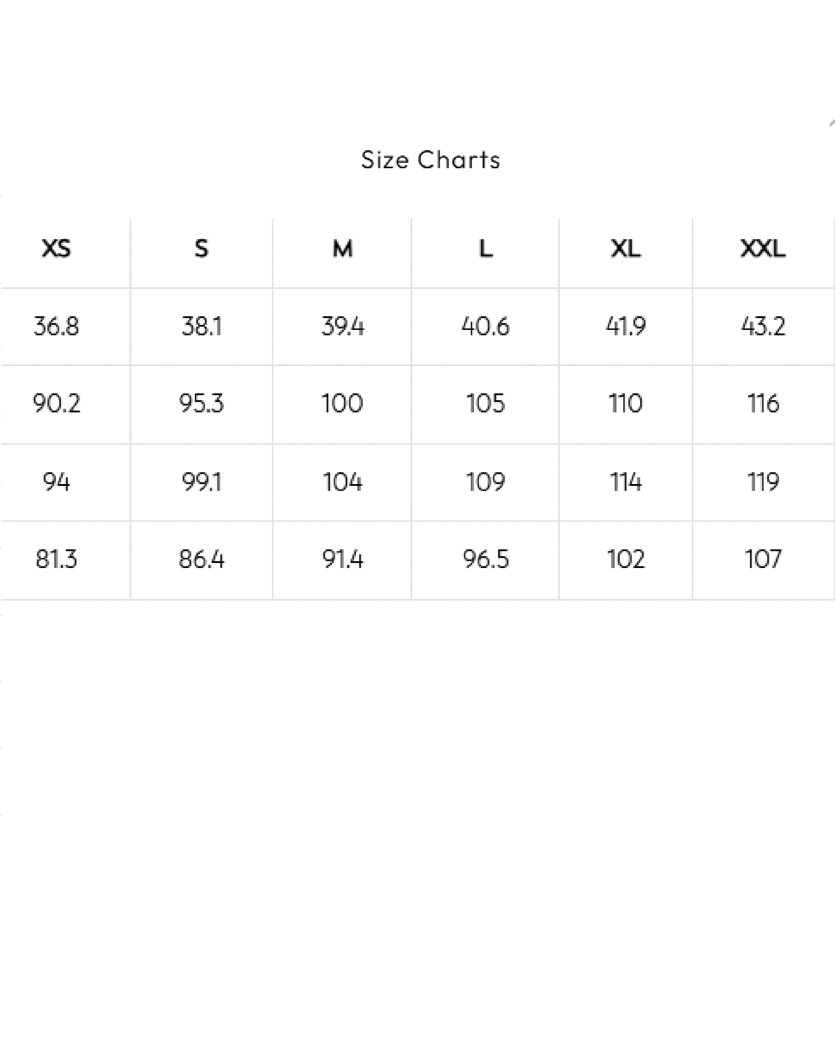Screen dimensions: 835x1046
Task: Select the cell showing 116
Action: click(x=763, y=404)
